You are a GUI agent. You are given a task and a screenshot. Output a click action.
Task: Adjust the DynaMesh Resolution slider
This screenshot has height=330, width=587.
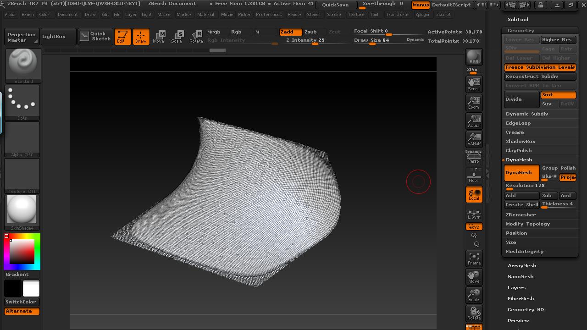click(540, 186)
